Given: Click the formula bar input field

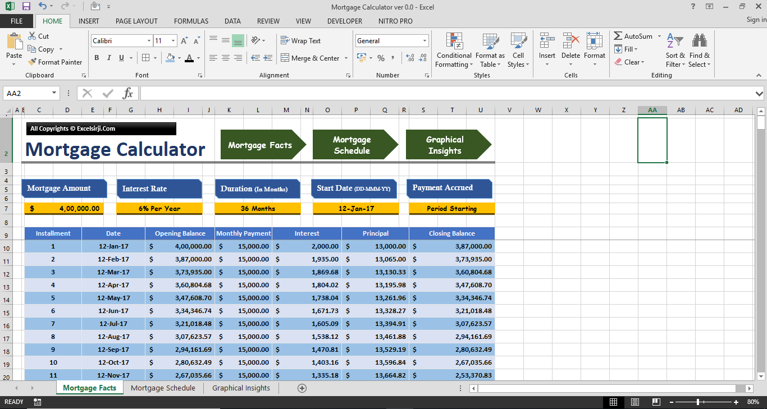Looking at the screenshot, I should coord(447,93).
